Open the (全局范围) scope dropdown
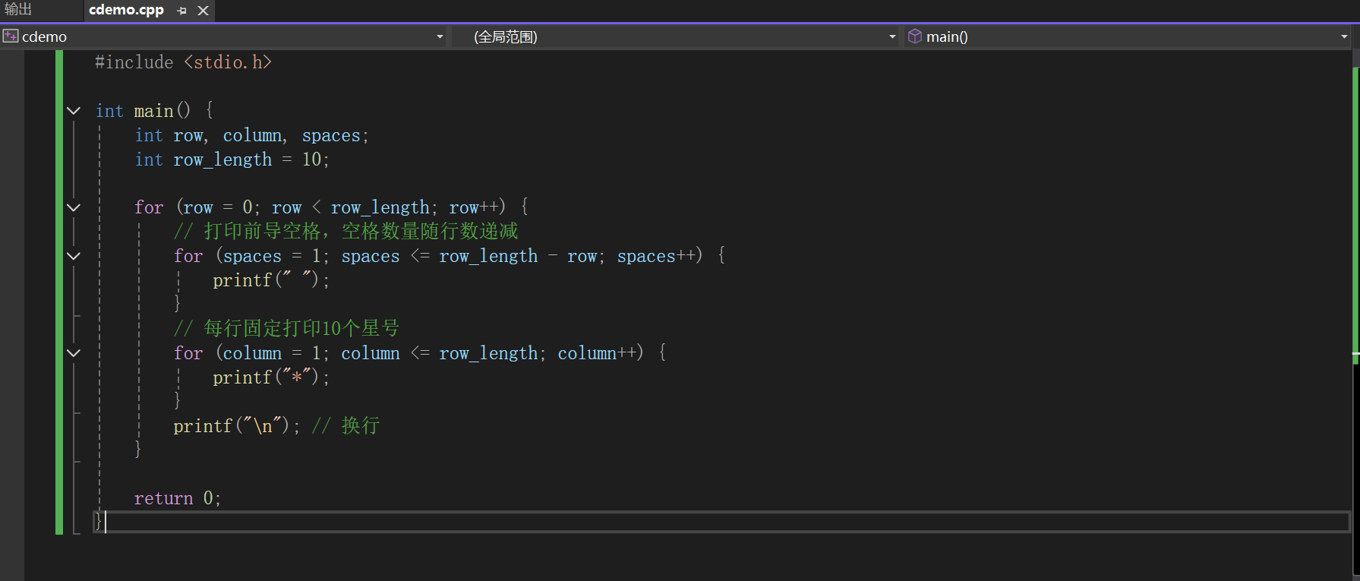Viewport: 1360px width, 581px height. click(892, 36)
